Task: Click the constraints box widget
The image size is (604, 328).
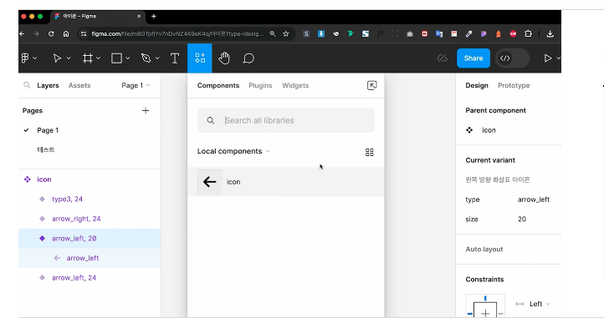Action: click(485, 306)
